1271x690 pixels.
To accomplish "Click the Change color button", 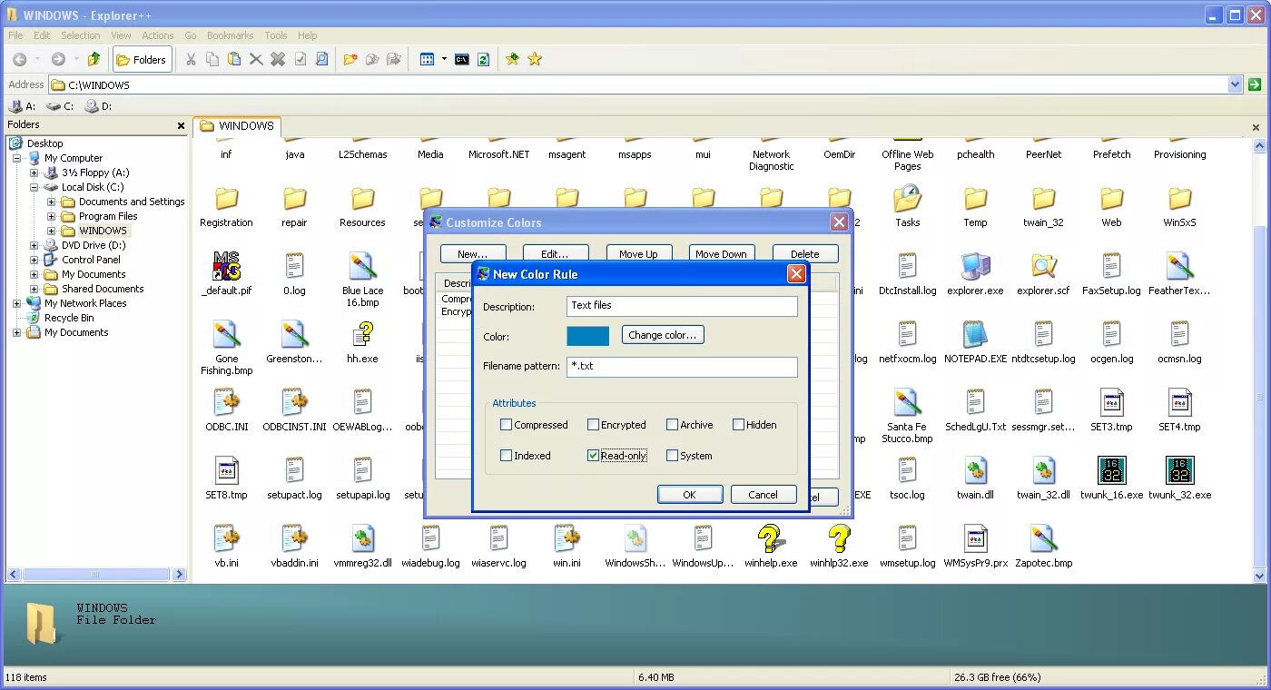I will point(663,335).
